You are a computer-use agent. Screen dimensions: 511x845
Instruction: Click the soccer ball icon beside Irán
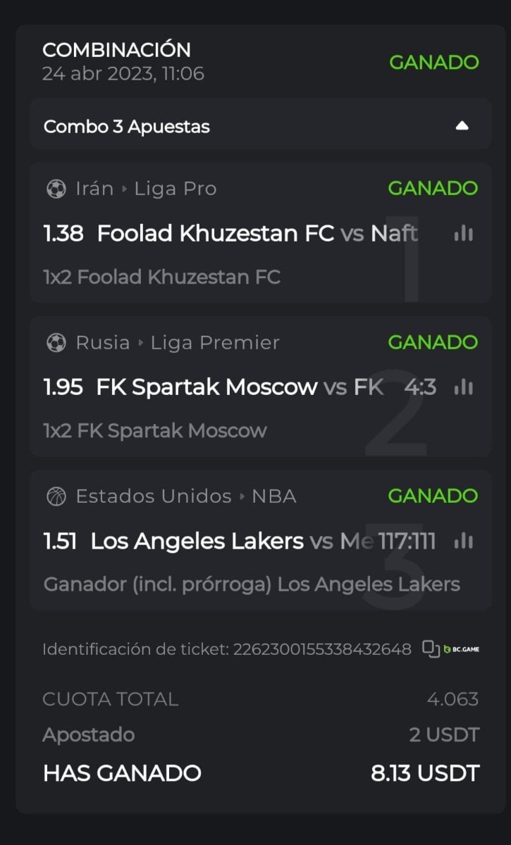[x=56, y=189]
